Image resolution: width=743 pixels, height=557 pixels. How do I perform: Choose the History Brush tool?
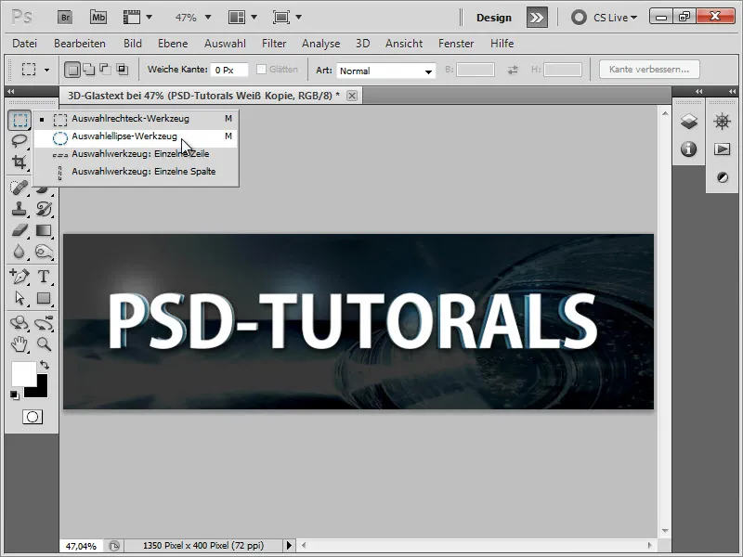(x=44, y=209)
